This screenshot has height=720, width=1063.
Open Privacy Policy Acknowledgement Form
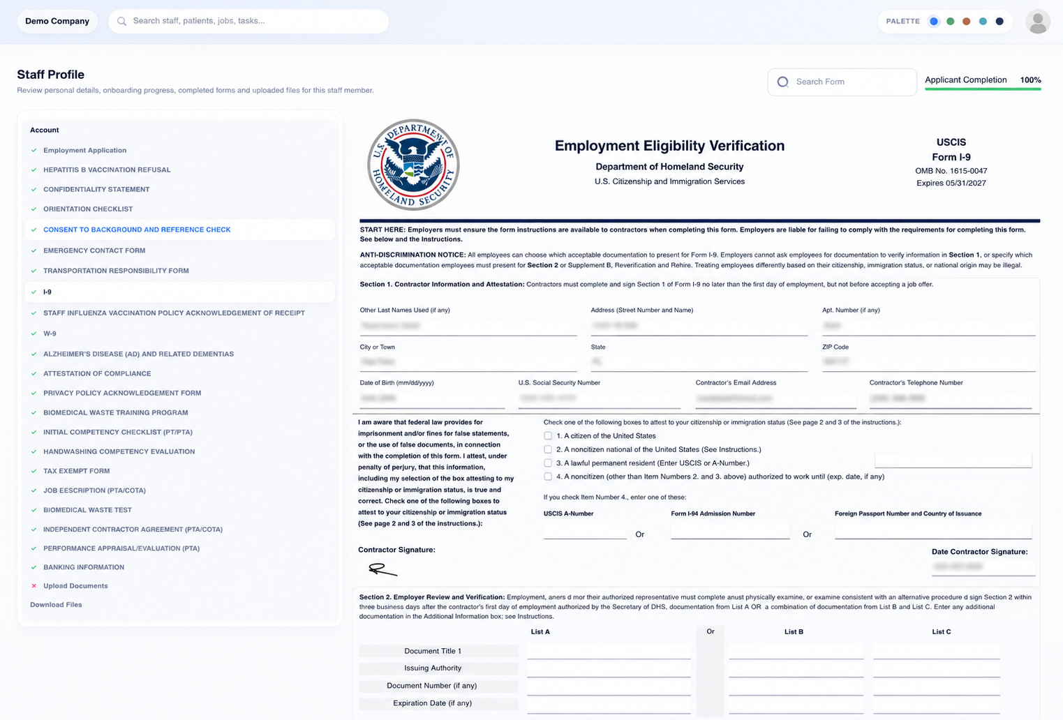pyautogui.click(x=122, y=393)
